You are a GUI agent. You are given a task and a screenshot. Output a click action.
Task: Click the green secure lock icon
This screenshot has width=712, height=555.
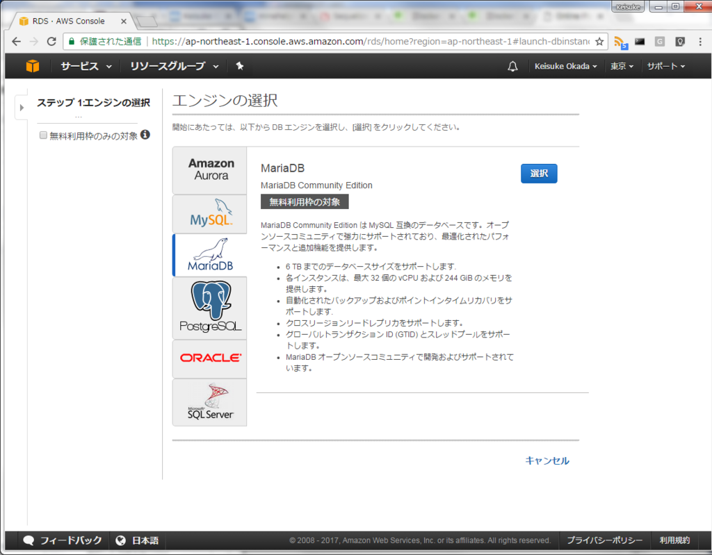[72, 41]
